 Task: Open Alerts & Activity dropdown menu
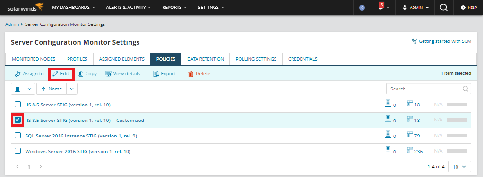[x=128, y=8]
